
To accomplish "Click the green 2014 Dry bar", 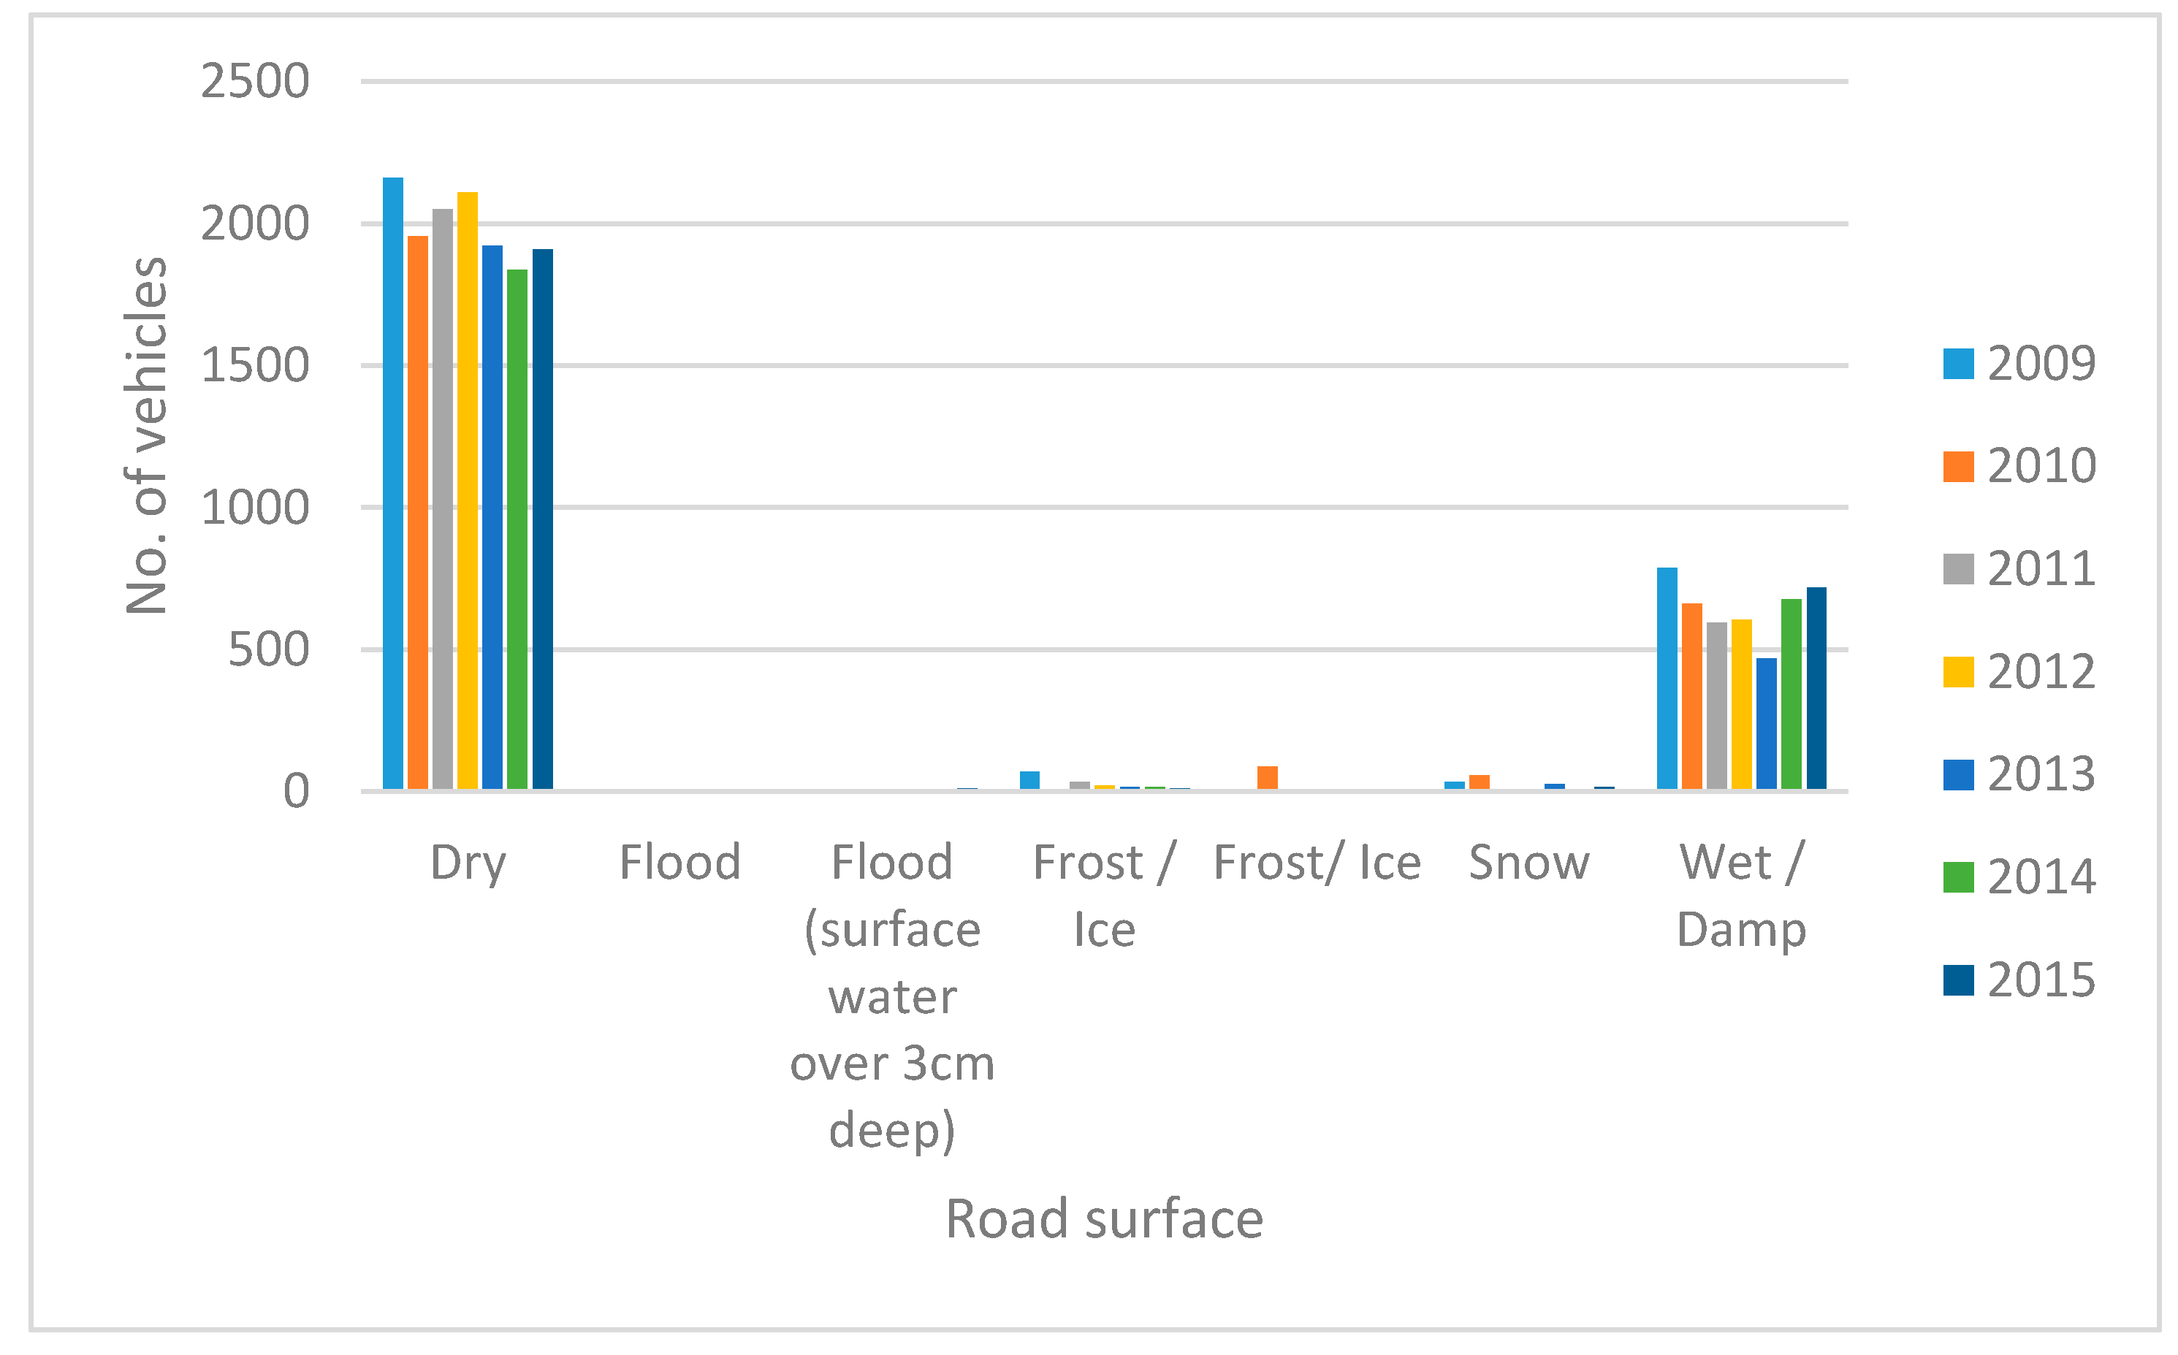I will (x=517, y=530).
